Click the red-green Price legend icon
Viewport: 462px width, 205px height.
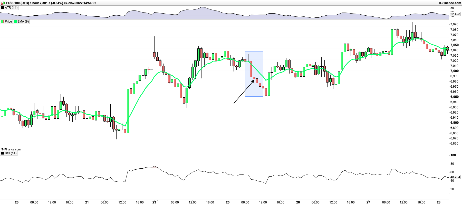(x=3, y=22)
